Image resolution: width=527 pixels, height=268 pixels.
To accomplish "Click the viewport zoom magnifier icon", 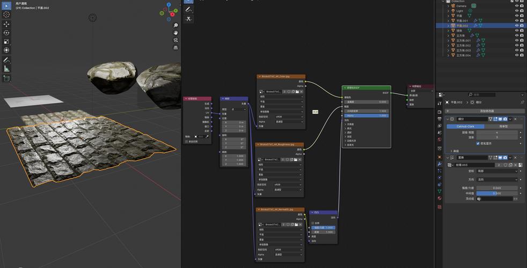I will point(175,25).
